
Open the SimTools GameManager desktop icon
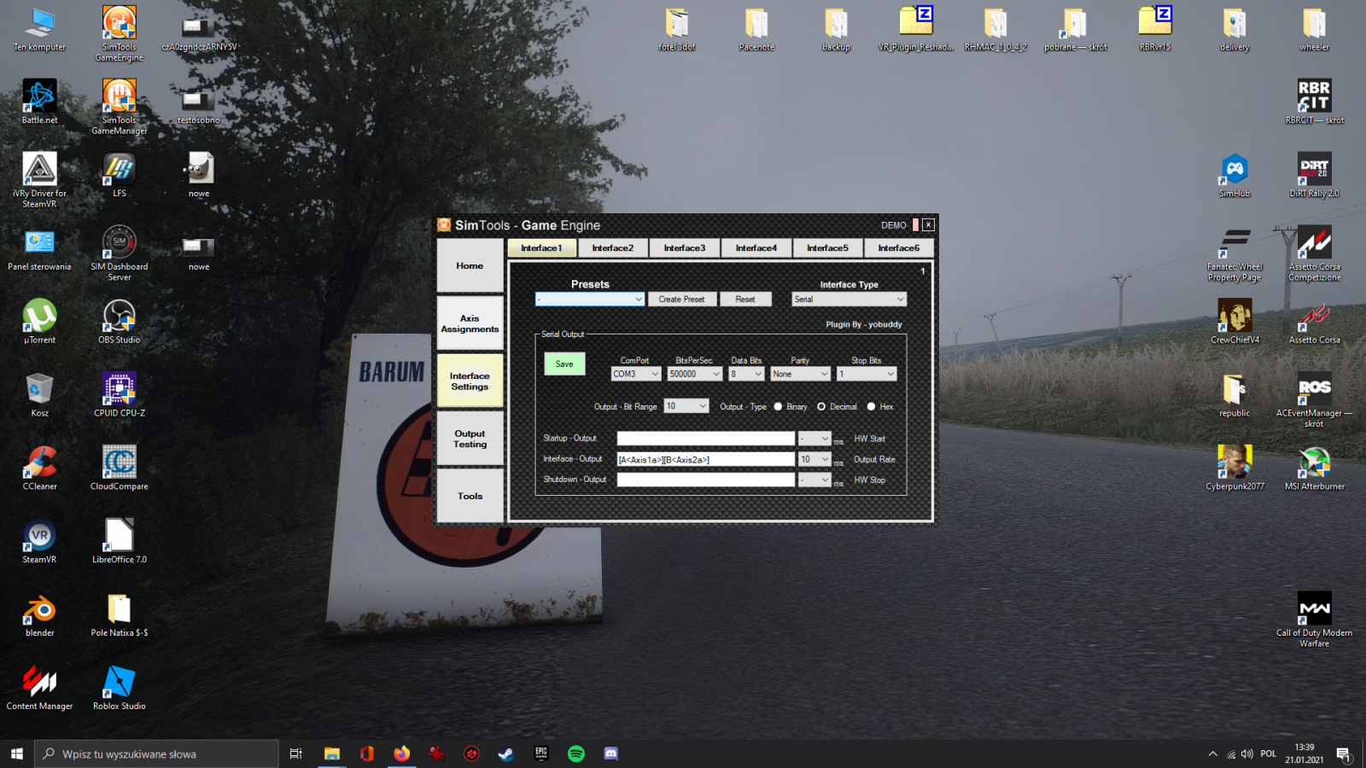(119, 97)
